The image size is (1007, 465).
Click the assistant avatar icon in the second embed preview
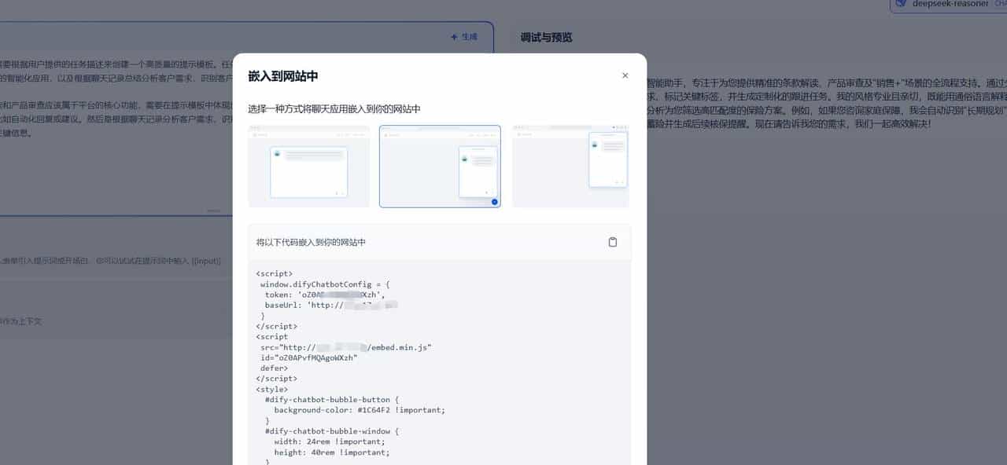coord(465,159)
